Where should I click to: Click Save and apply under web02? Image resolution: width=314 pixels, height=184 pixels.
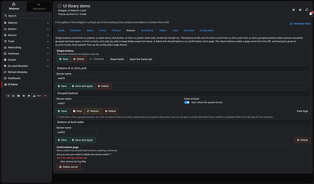pos(82,86)
